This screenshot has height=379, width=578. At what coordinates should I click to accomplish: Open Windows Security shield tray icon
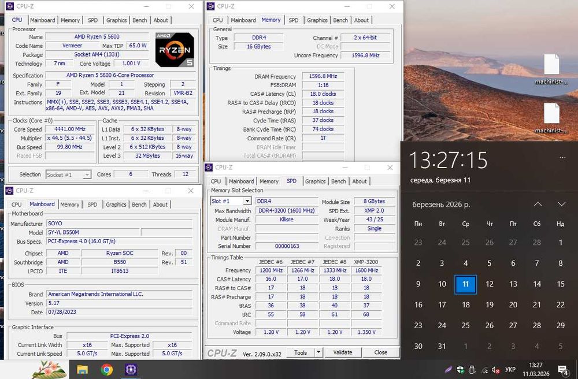click(x=460, y=369)
